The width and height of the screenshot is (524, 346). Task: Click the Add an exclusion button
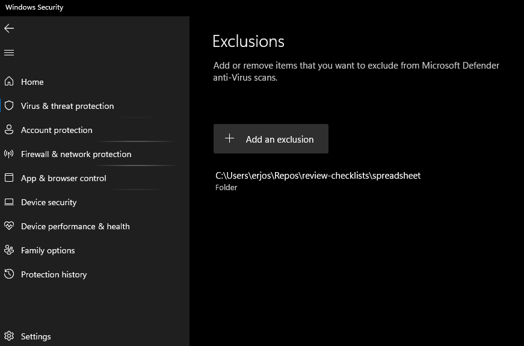coord(271,139)
